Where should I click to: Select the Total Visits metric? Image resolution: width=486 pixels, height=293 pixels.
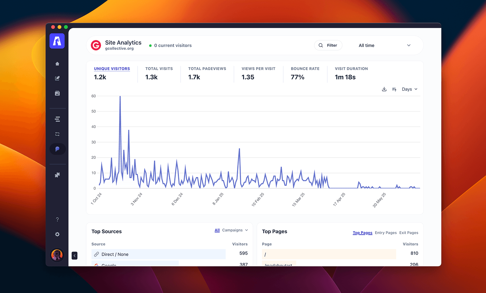(x=159, y=73)
